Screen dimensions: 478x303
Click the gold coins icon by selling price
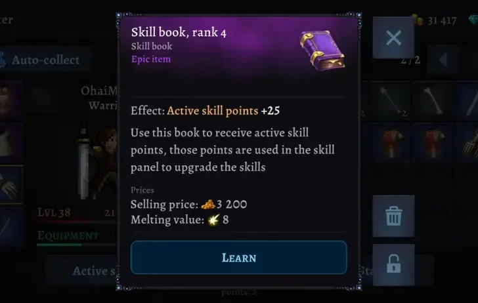coord(208,205)
